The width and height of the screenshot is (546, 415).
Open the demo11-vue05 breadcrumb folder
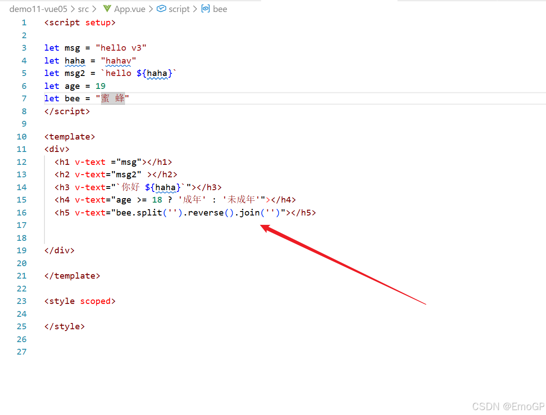[x=38, y=9]
